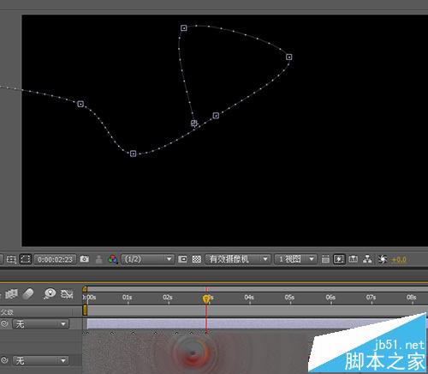
Task: Click pick whip of upper layer row
Action: (x=4, y=324)
